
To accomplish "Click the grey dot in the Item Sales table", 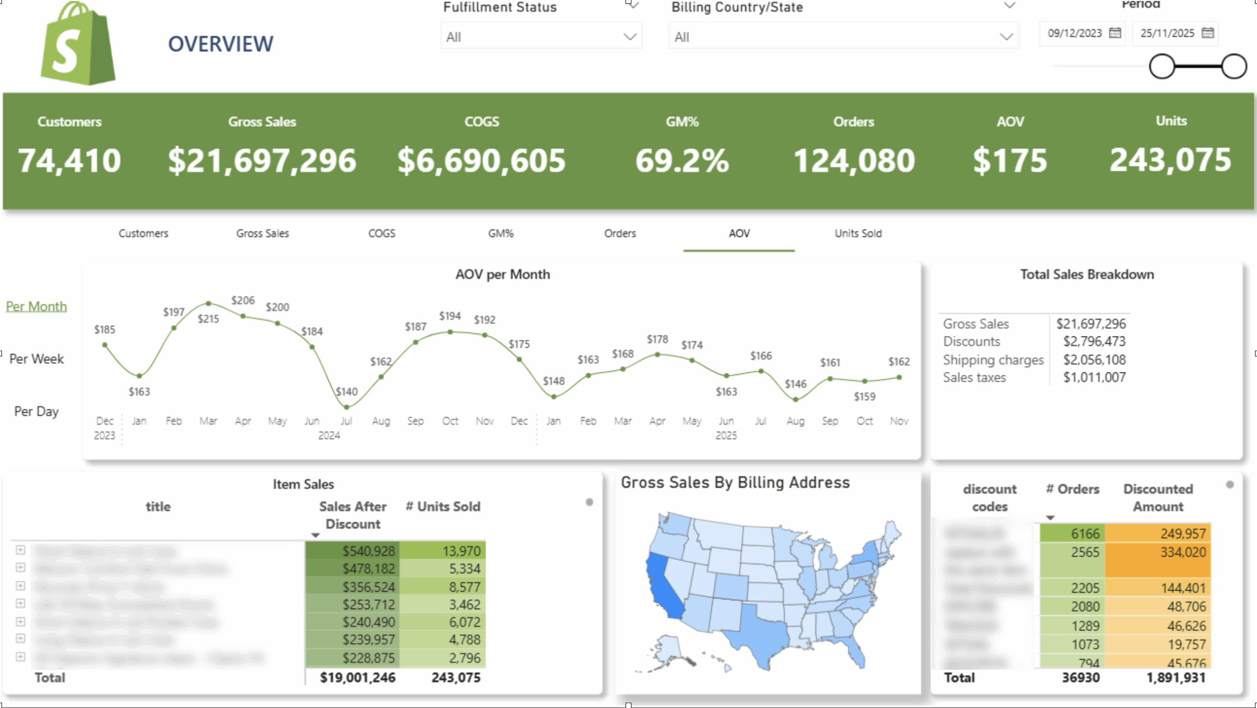I will point(589,502).
